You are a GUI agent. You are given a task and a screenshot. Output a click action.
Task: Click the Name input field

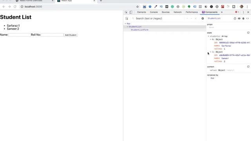pyautogui.click(x=19, y=35)
